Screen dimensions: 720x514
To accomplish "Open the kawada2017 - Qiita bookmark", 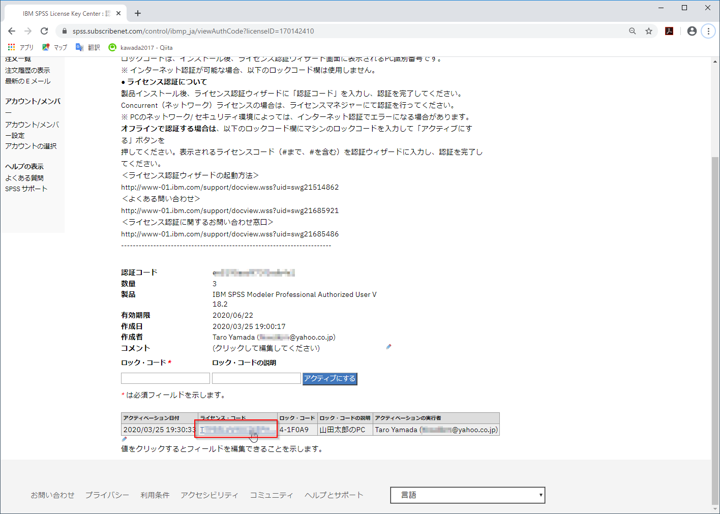I will tap(140, 47).
